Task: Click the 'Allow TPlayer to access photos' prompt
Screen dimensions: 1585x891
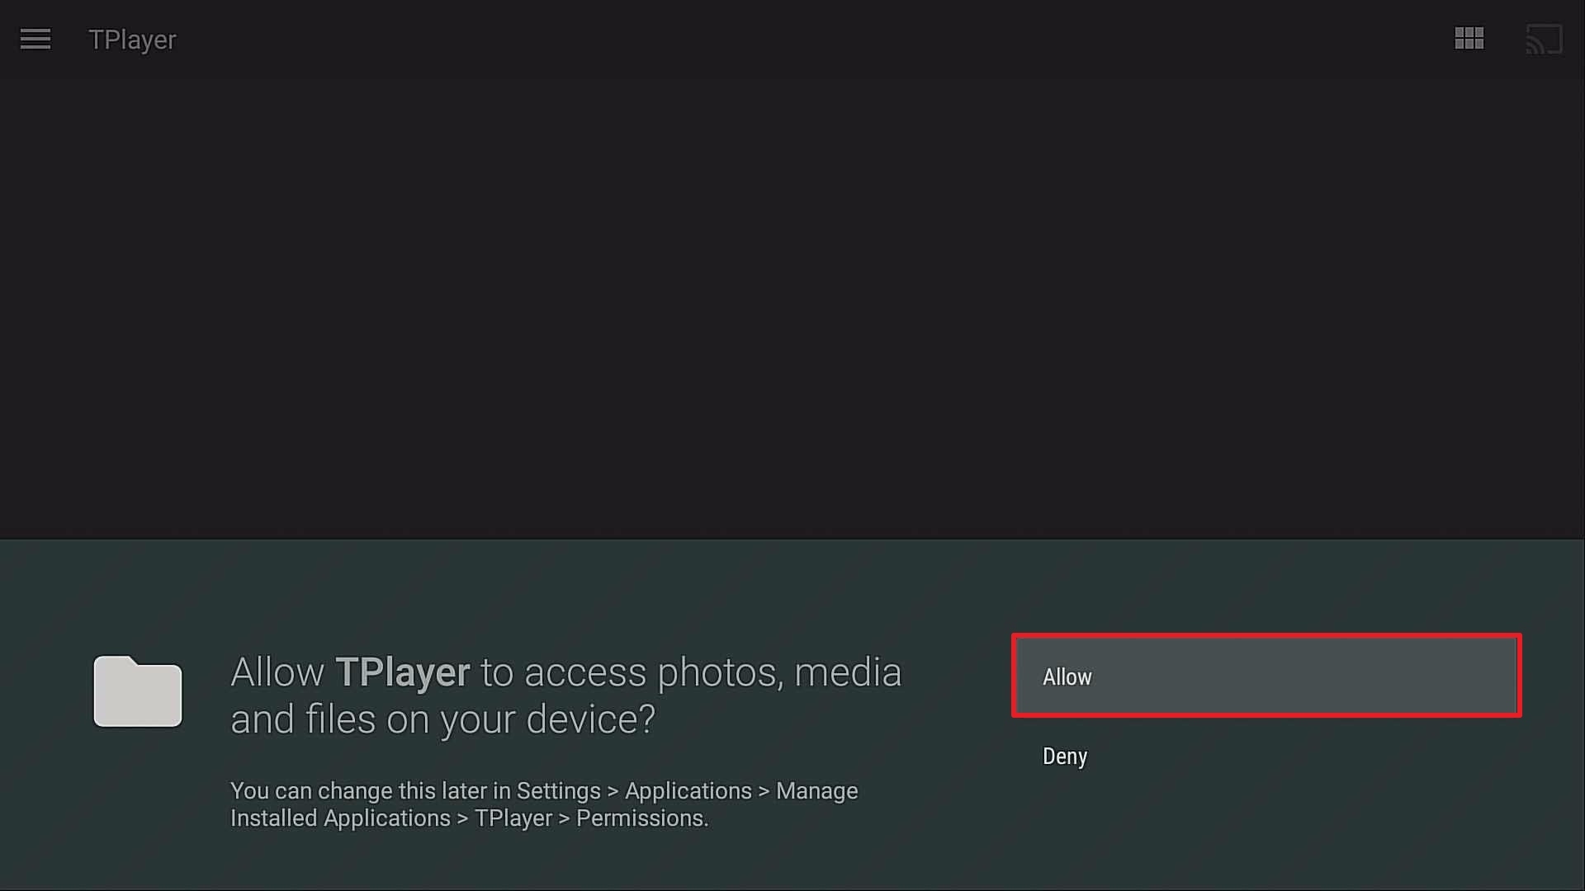Action: click(x=565, y=695)
